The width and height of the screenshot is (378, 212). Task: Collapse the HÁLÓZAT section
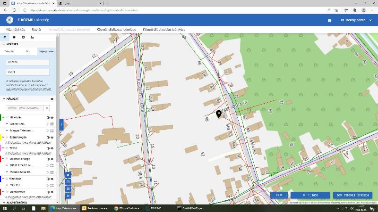[x=4, y=99]
